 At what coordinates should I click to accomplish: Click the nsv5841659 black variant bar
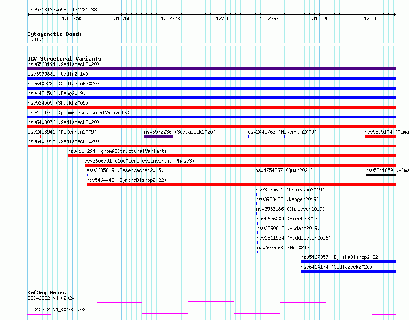point(381,175)
